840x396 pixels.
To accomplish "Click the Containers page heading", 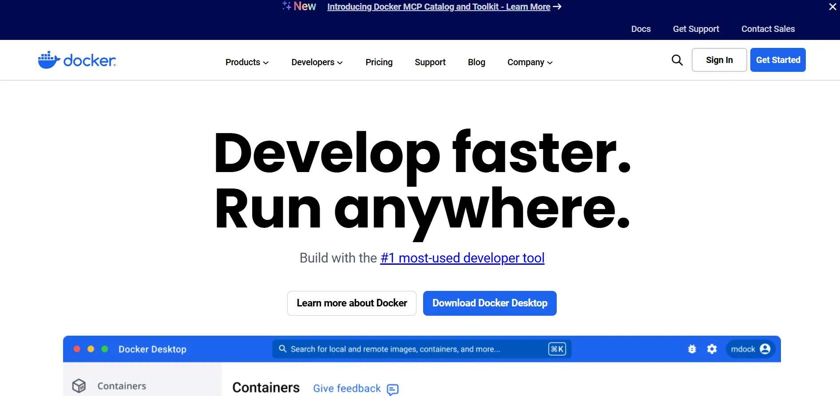I will click(x=266, y=388).
